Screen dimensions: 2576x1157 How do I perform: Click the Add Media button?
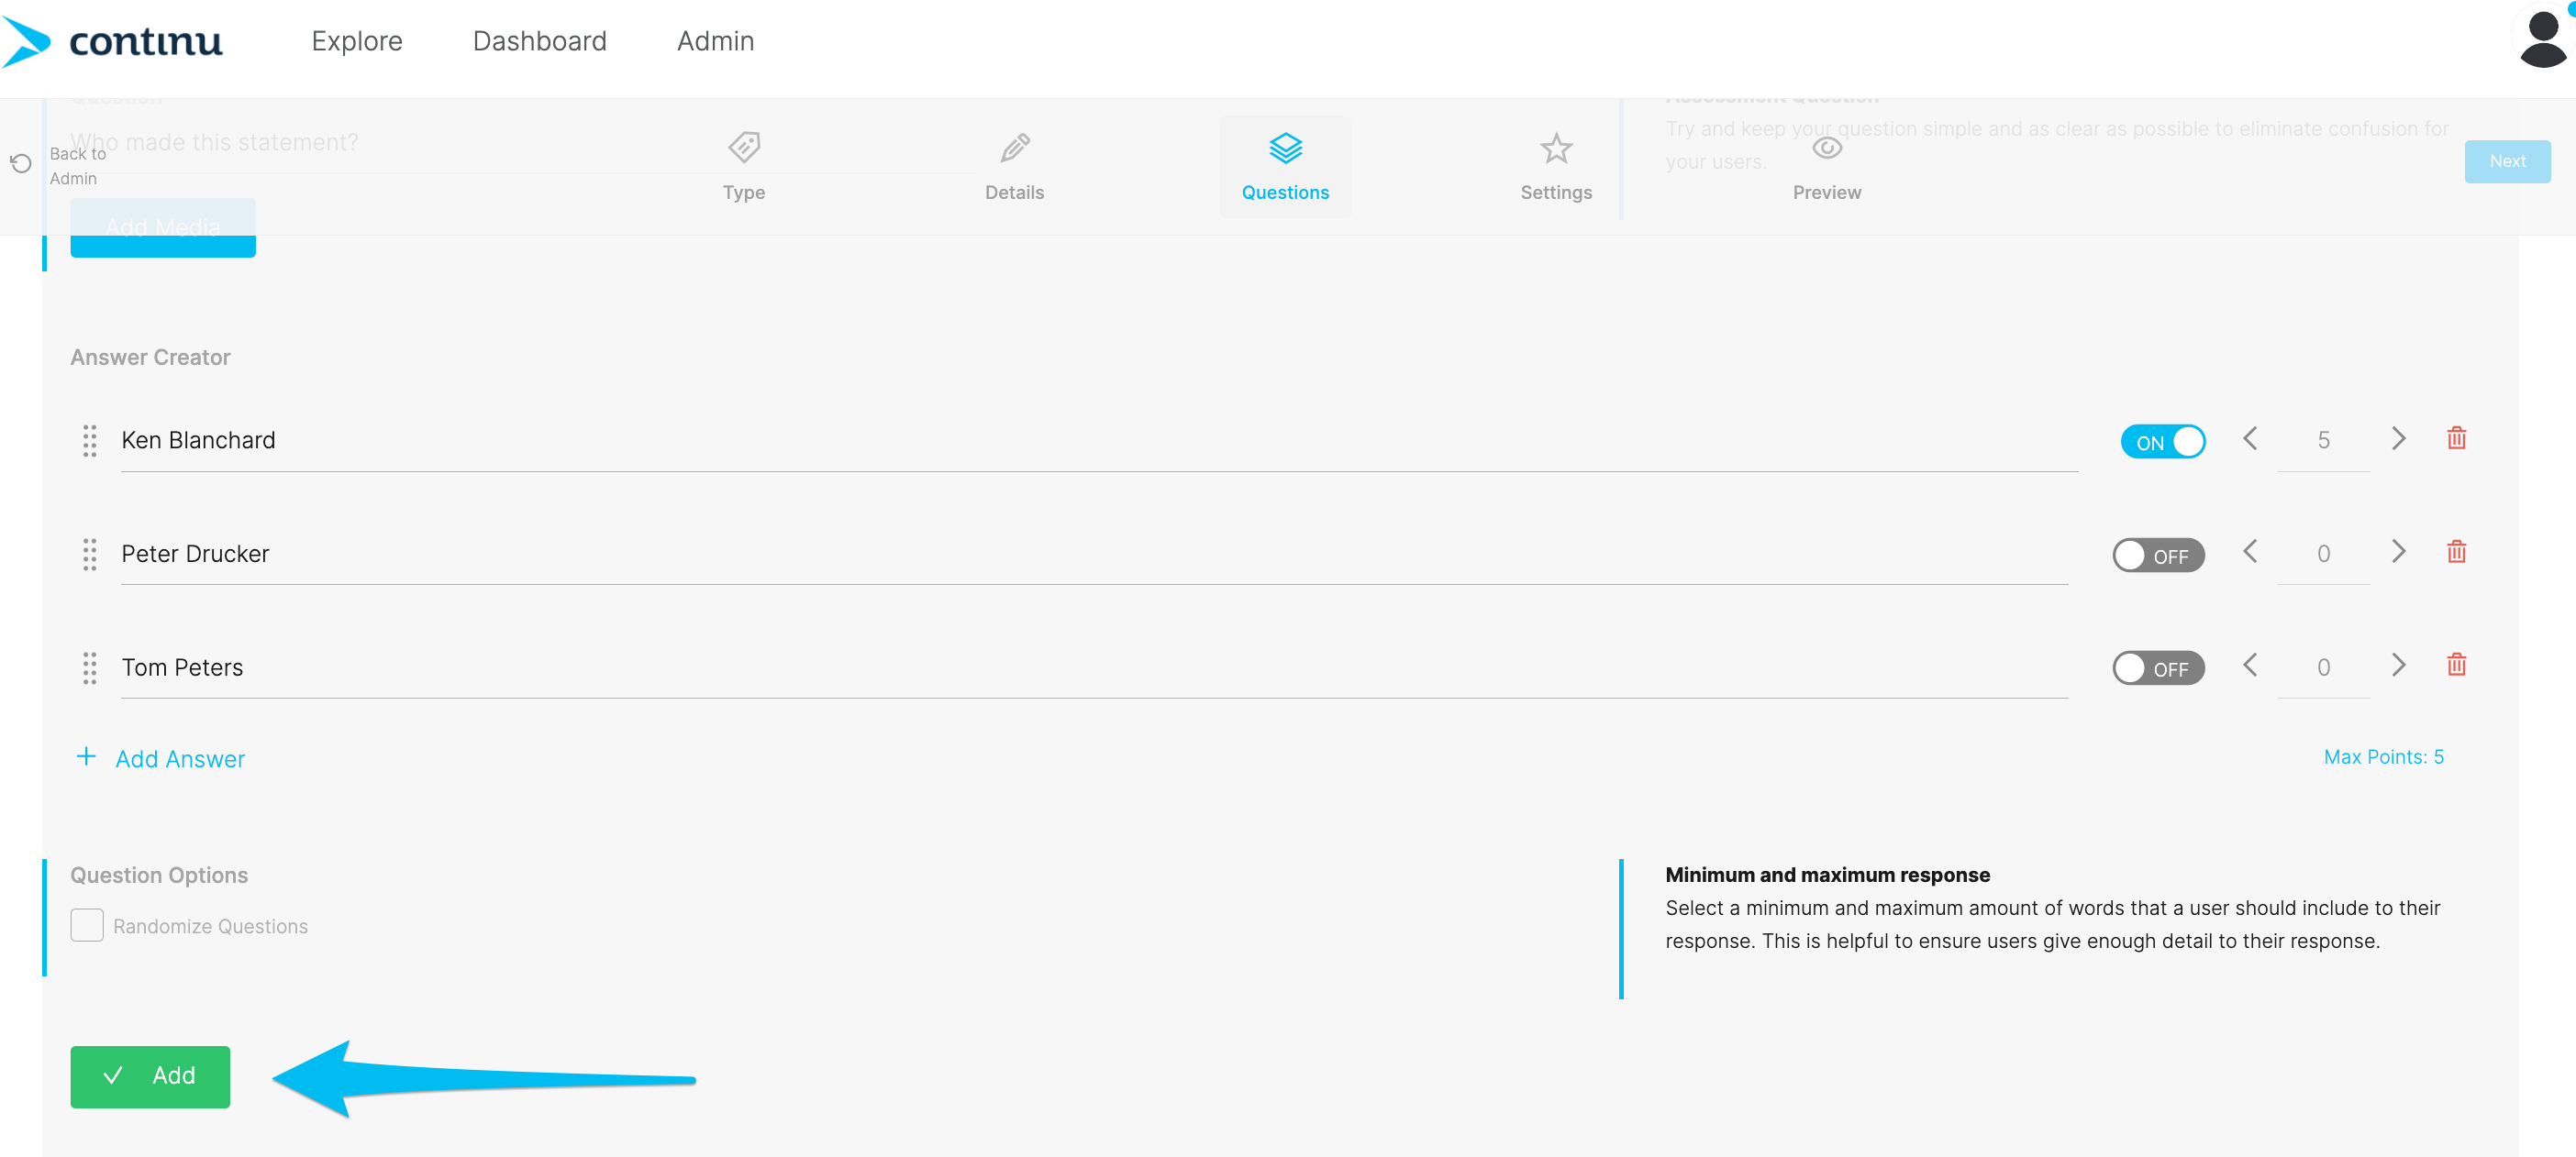[163, 227]
